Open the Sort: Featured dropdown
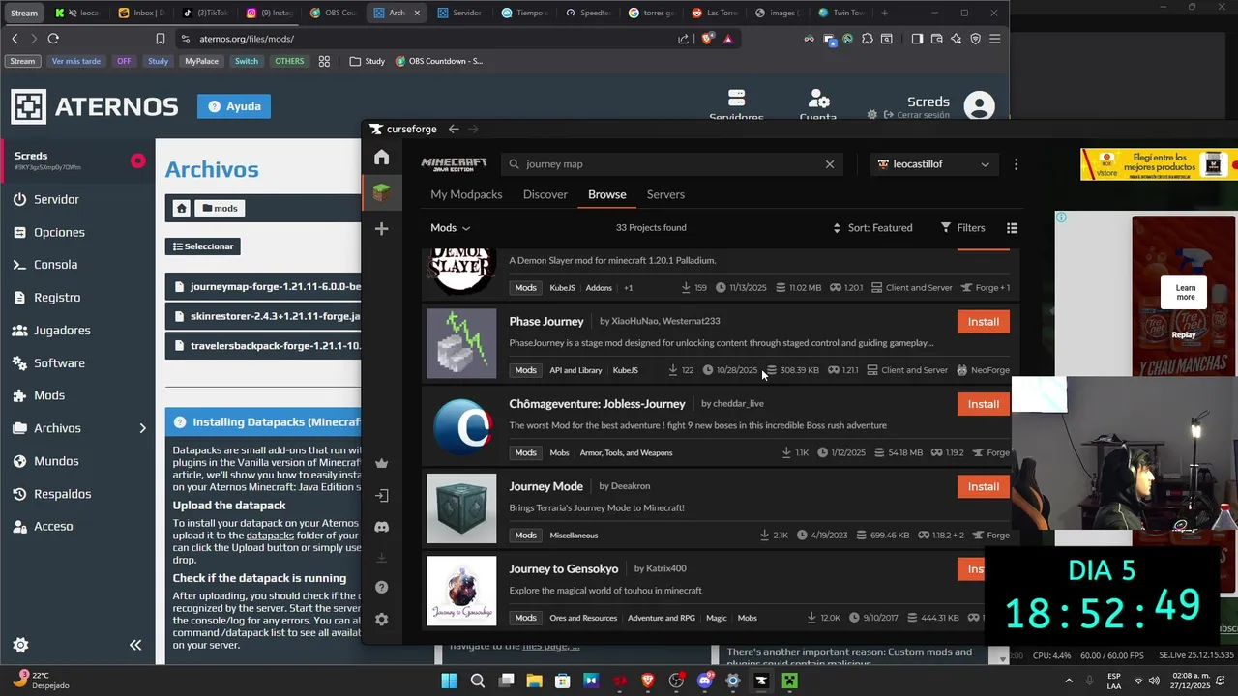 [872, 228]
